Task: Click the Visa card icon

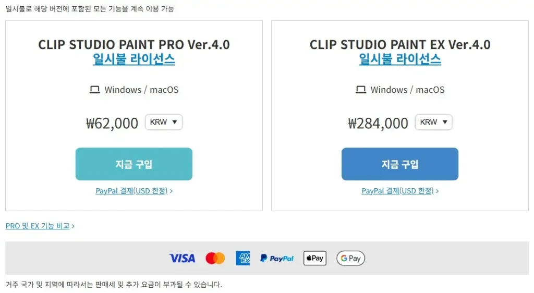Action: (x=182, y=258)
